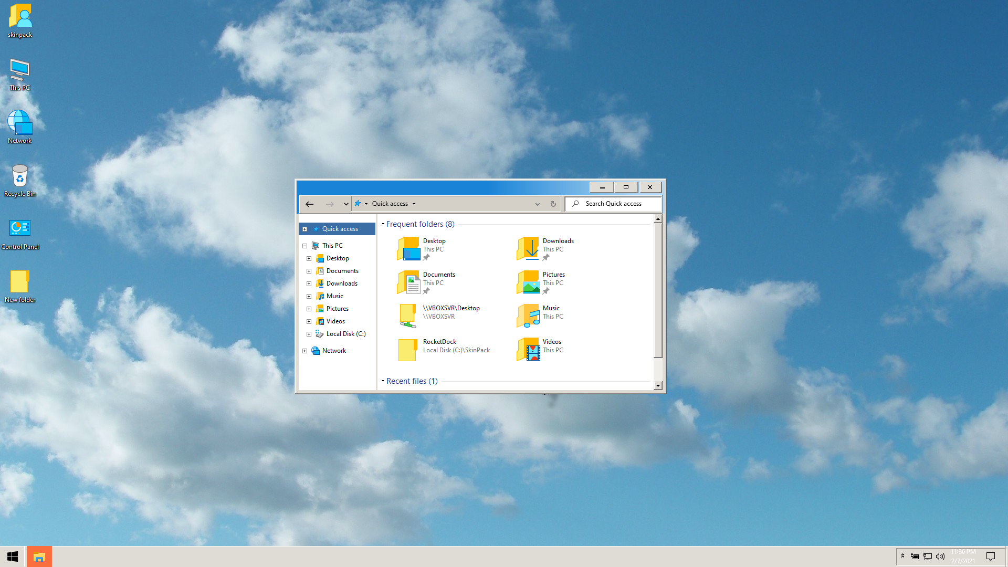The width and height of the screenshot is (1008, 567).
Task: Open the Videos frequent folder
Action: [x=528, y=350]
